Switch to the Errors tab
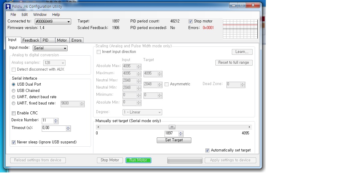Viewport: 346px width, 194px height. [76, 40]
